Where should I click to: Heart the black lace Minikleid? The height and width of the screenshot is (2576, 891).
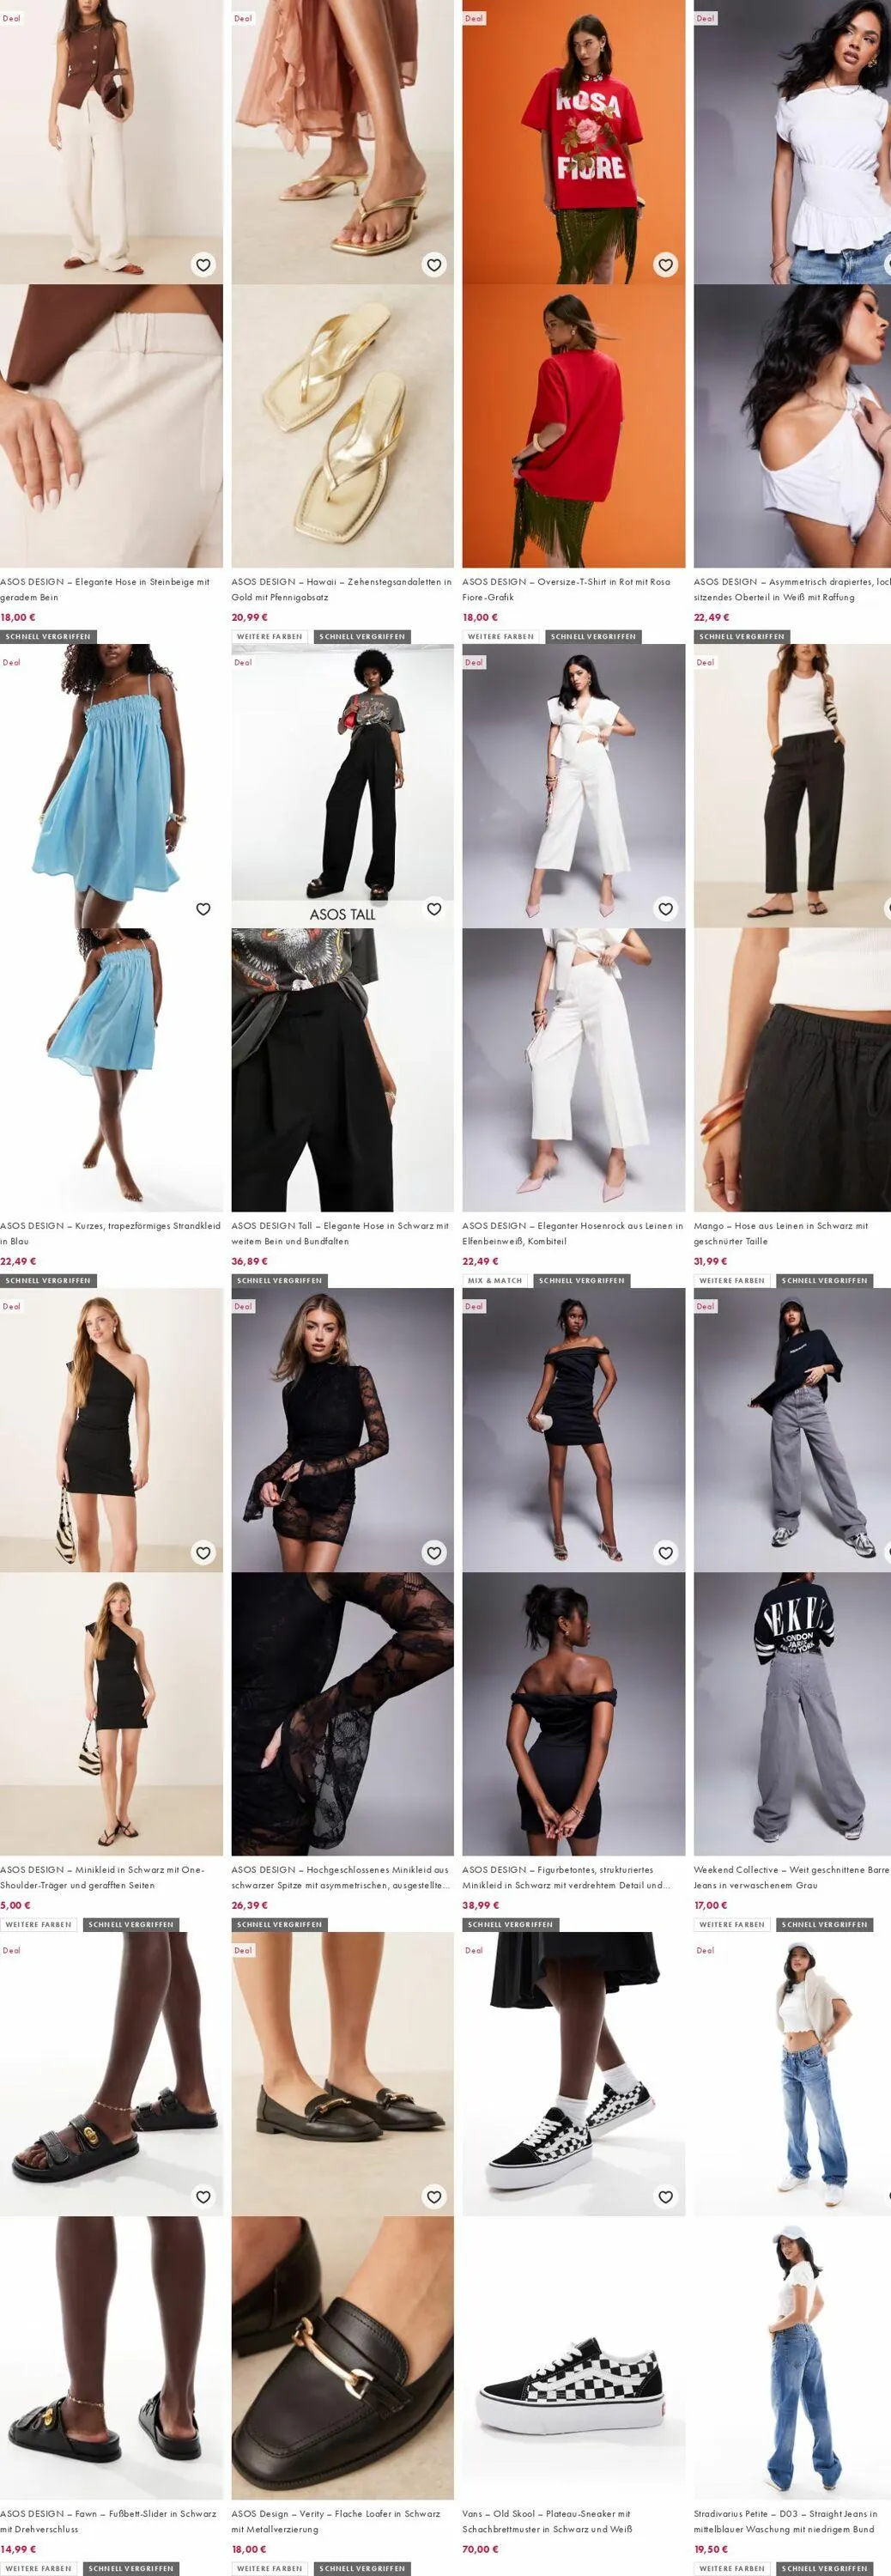coord(434,1553)
